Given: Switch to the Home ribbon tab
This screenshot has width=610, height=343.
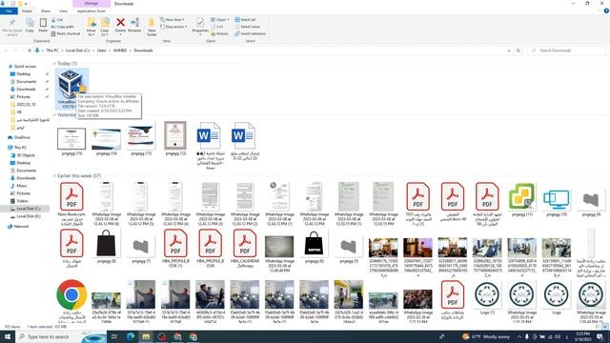Looking at the screenshot, I should coord(27,10).
